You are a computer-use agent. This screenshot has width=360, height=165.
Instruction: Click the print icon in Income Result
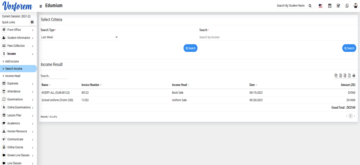coord(354,76)
